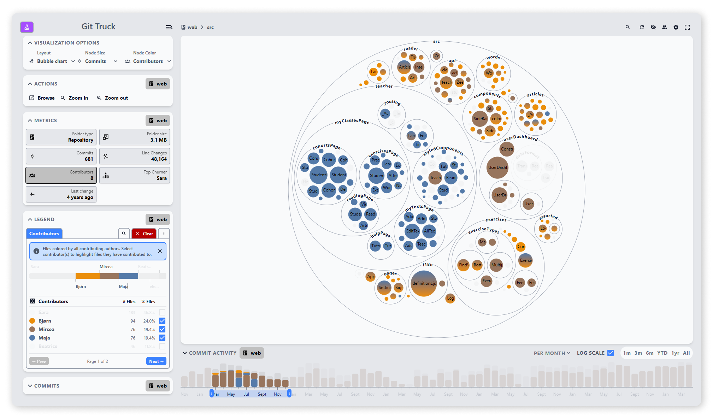Image resolution: width=713 pixels, height=419 pixels.
Task: Select the Line Changes metric card
Action: click(x=135, y=156)
